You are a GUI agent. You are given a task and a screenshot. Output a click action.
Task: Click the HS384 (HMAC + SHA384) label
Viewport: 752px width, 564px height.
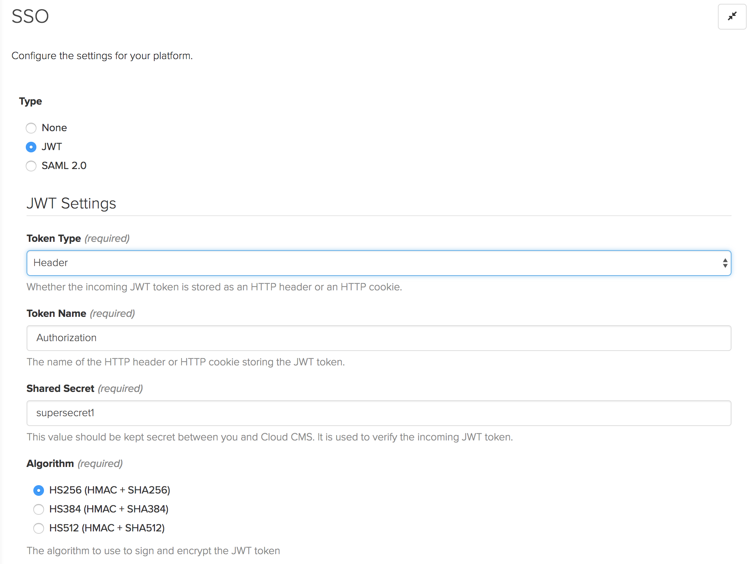point(109,509)
